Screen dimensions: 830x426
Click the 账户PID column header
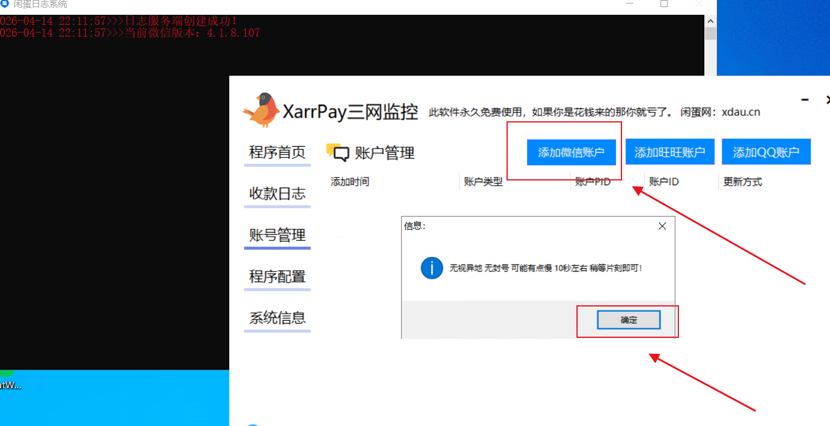tap(594, 182)
